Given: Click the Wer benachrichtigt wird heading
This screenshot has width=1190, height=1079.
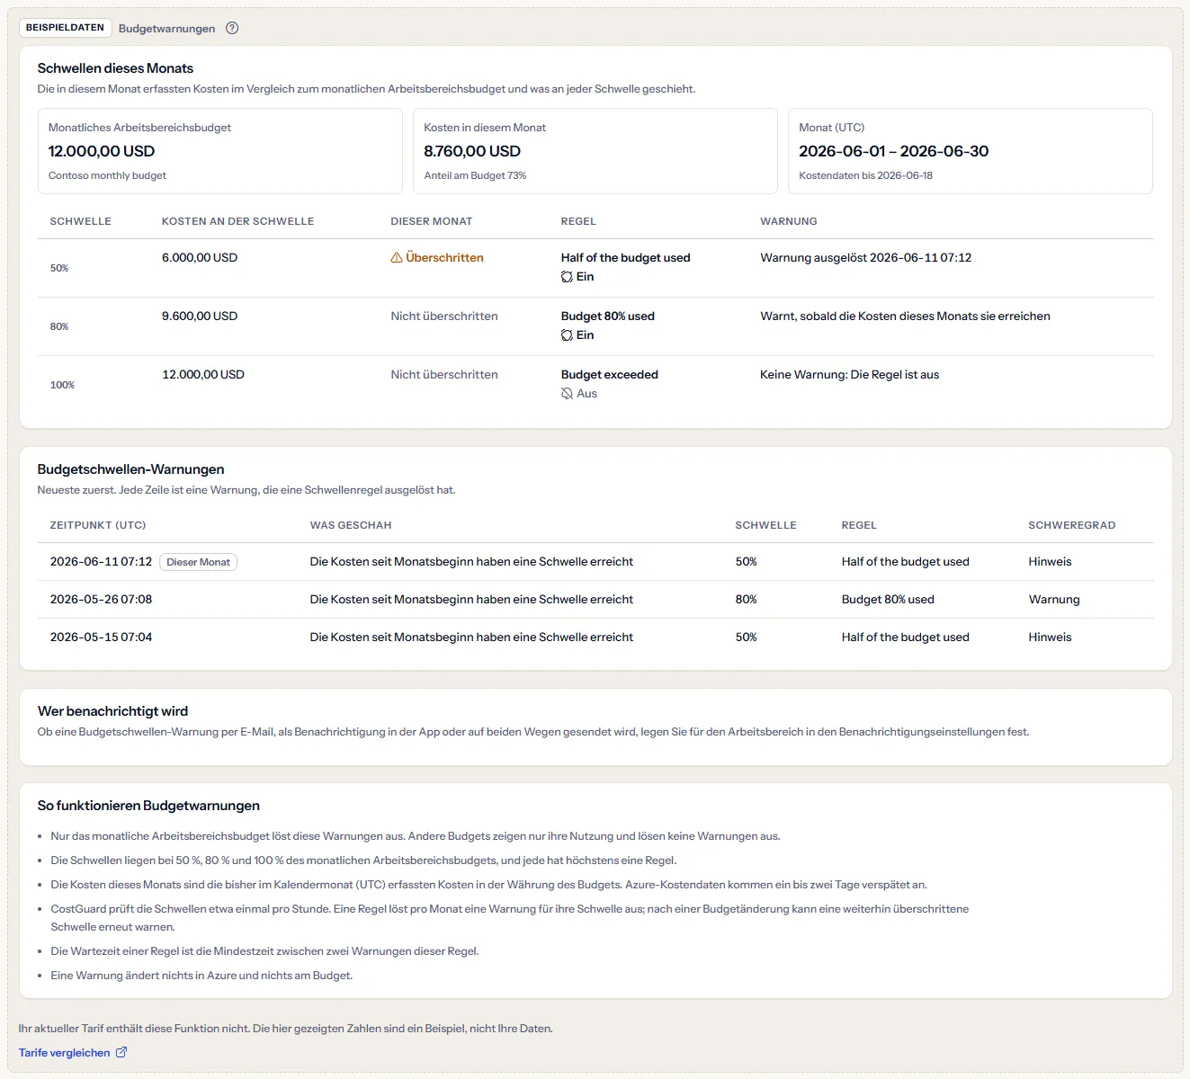Looking at the screenshot, I should coord(112,711).
